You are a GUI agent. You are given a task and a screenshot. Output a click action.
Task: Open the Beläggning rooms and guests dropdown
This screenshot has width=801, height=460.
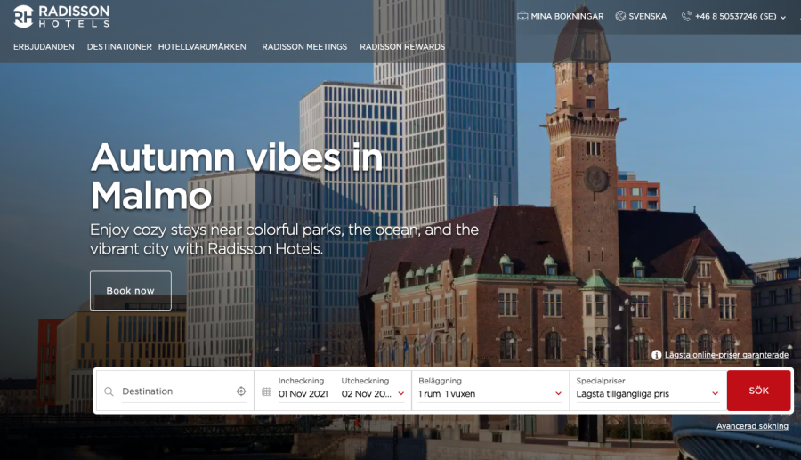point(489,393)
